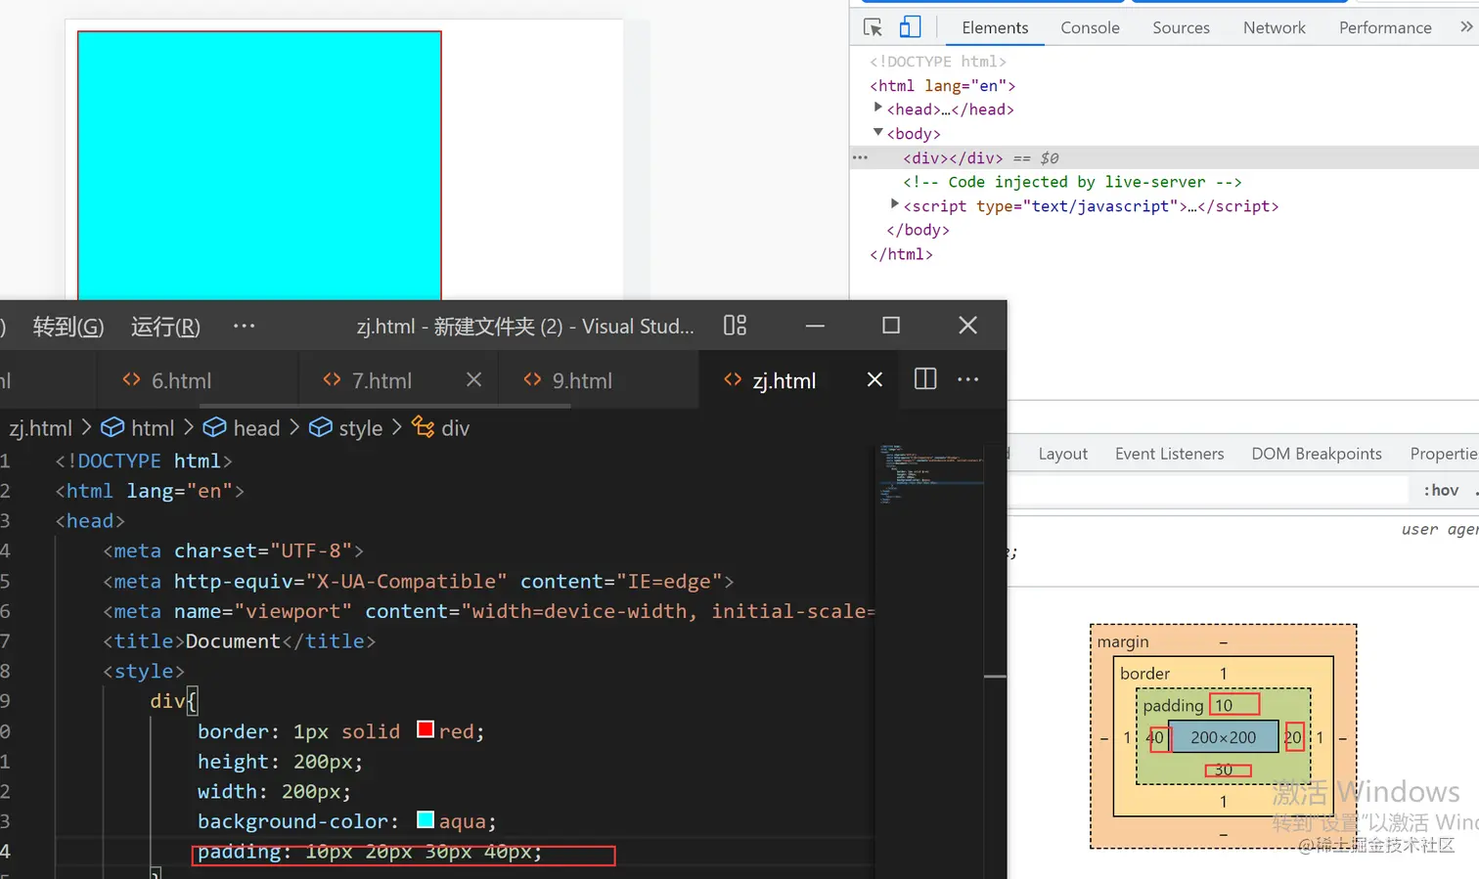This screenshot has width=1479, height=879.
Task: Click the styles filter input field
Action: 1208,490
